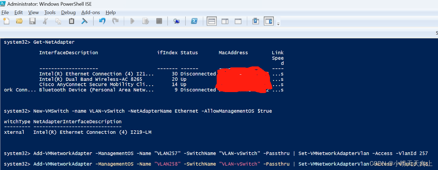The width and height of the screenshot is (438, 170).
Task: Select the Intel(R) Dual Band Wireless-AC 8265 row
Action: [144, 79]
